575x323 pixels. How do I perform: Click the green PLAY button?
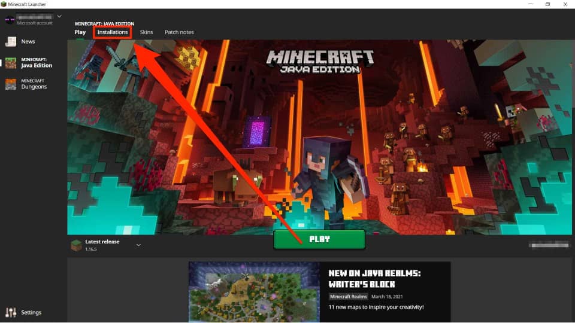click(319, 239)
